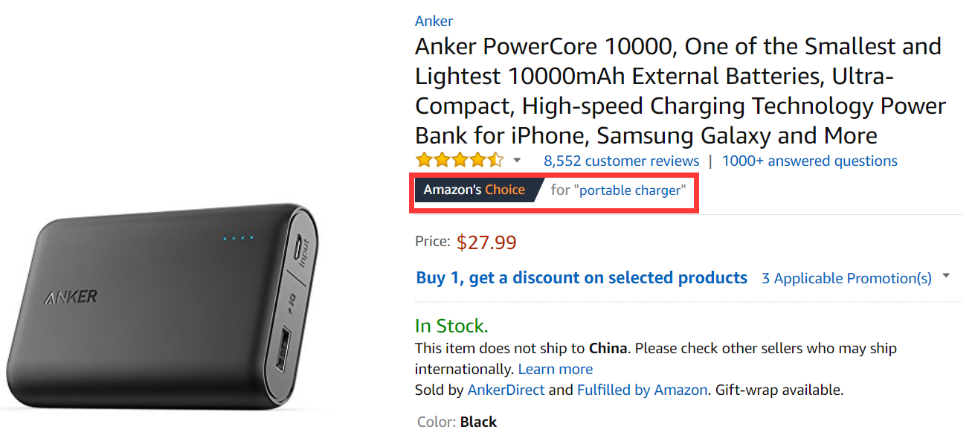Click the $27.99 price text
The width and height of the screenshot is (975, 438).
pos(486,242)
